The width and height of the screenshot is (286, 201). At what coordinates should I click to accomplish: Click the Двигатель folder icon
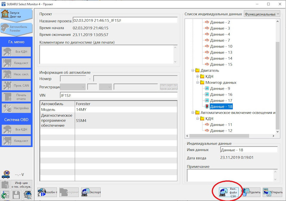click(x=197, y=70)
